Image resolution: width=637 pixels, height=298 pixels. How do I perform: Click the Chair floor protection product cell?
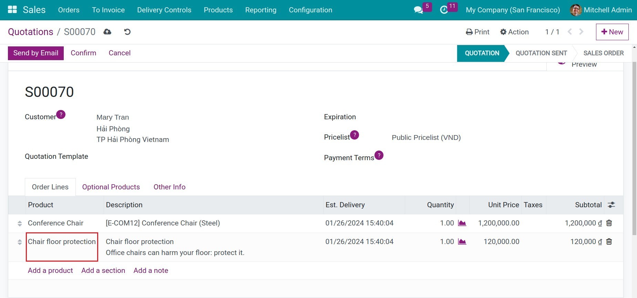(62, 247)
